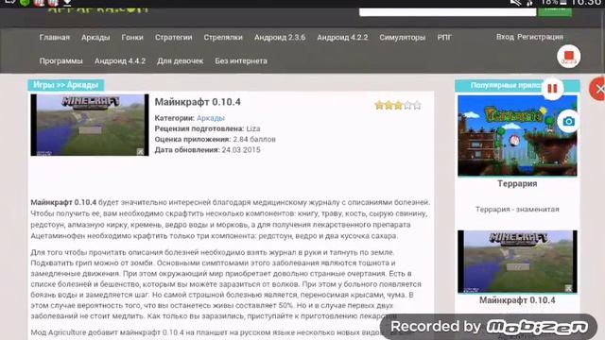Tap the download icon in status bar
605x340 pixels.
pyautogui.click(x=67, y=3)
